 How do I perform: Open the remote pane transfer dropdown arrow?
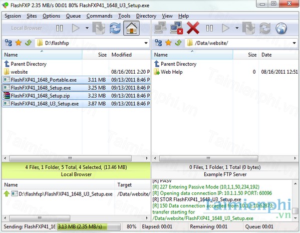[x=237, y=28]
